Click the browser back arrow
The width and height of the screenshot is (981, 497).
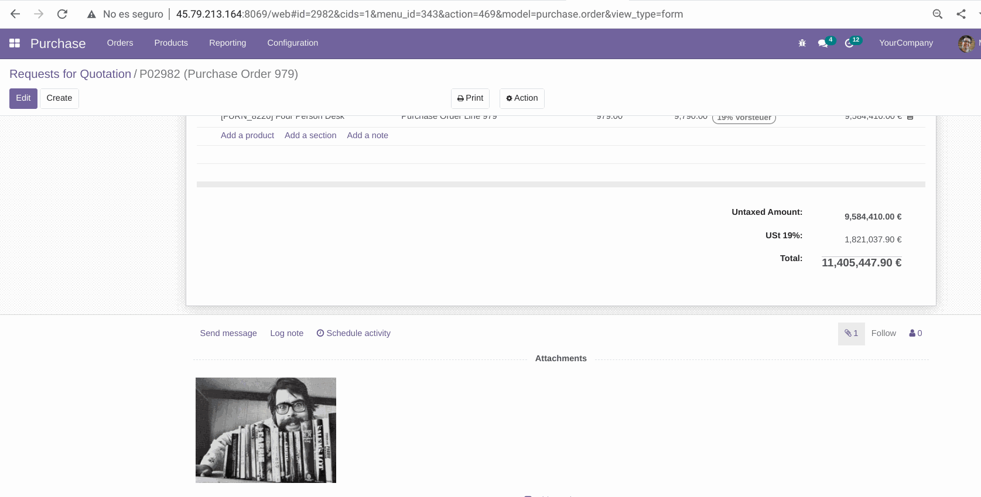[15, 14]
